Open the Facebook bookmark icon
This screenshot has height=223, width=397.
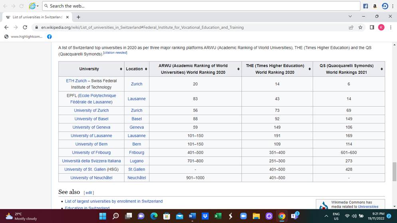click(x=50, y=37)
